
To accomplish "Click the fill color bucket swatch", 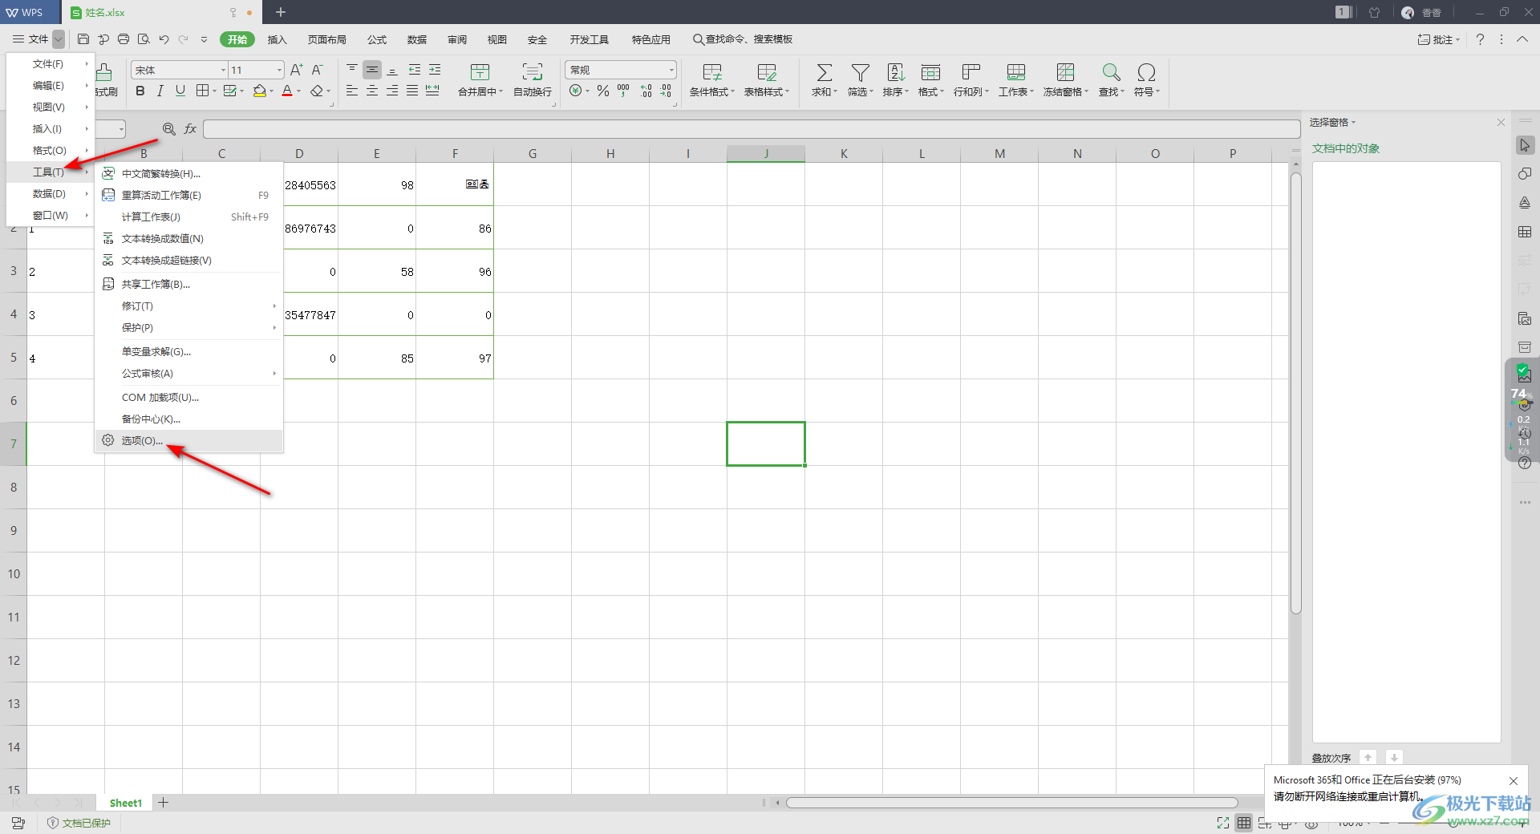I will pos(259,91).
